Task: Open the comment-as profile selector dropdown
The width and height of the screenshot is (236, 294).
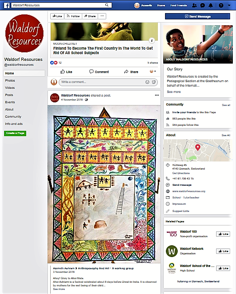Action: (153, 71)
